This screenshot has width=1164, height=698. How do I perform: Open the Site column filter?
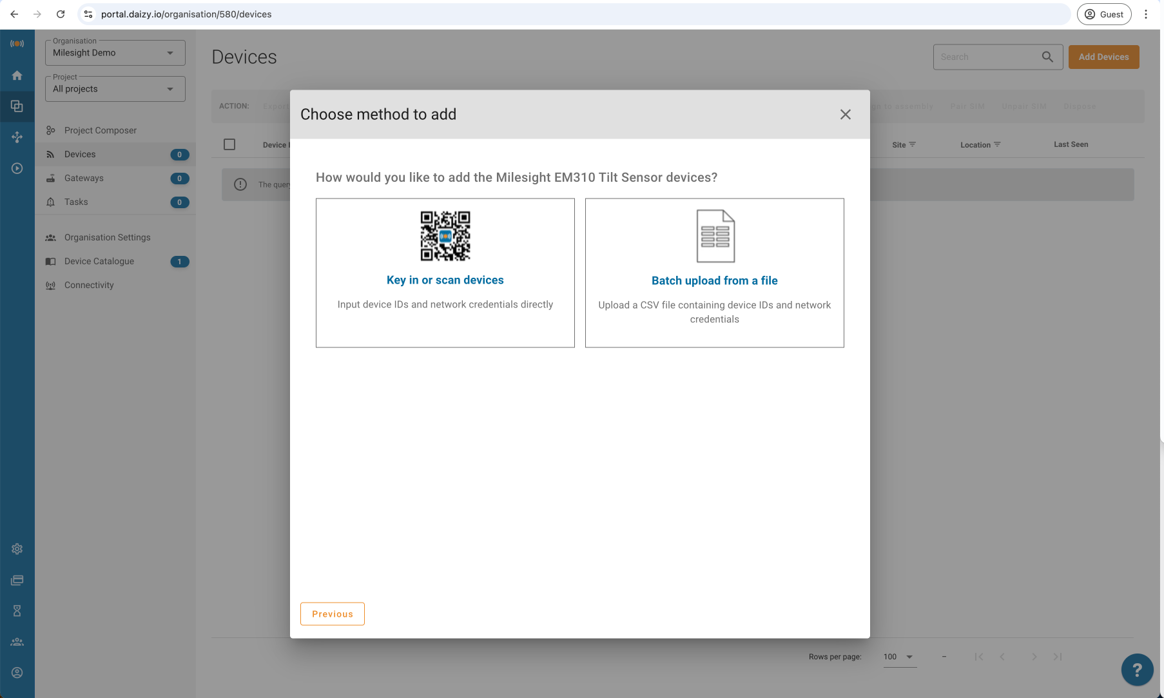[x=912, y=144]
